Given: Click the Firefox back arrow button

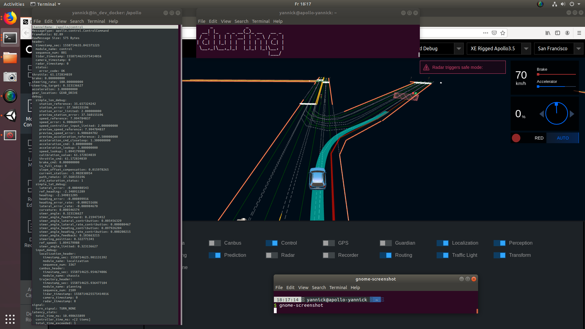Looking at the screenshot, I should [x=27, y=33].
